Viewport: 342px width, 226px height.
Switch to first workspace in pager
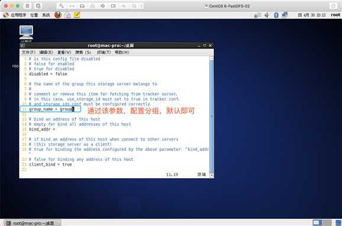[317, 222]
